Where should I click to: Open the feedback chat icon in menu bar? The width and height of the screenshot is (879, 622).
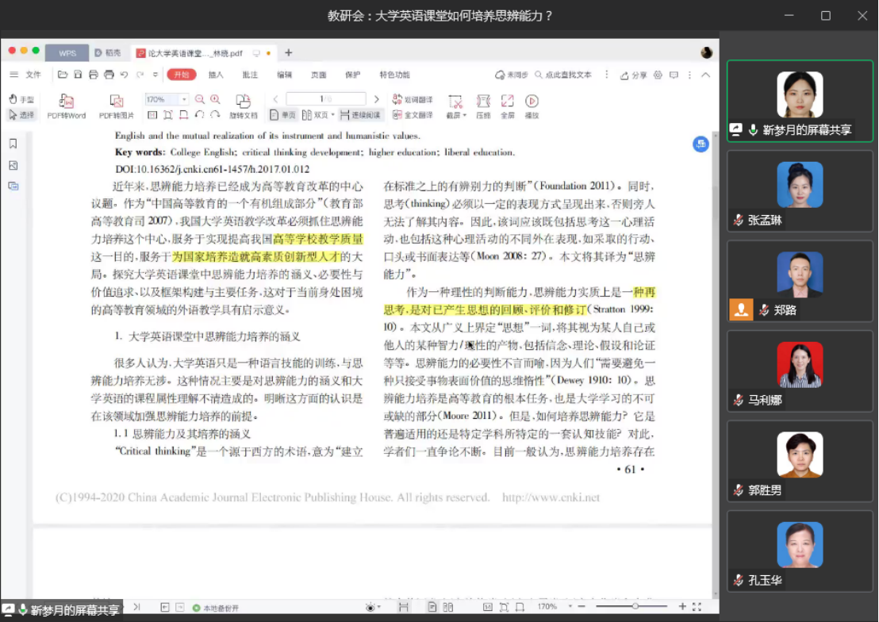674,75
